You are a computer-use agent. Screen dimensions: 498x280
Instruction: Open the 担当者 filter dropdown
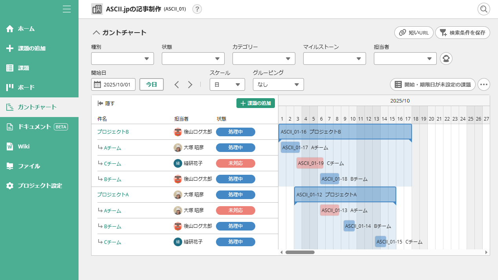click(405, 59)
